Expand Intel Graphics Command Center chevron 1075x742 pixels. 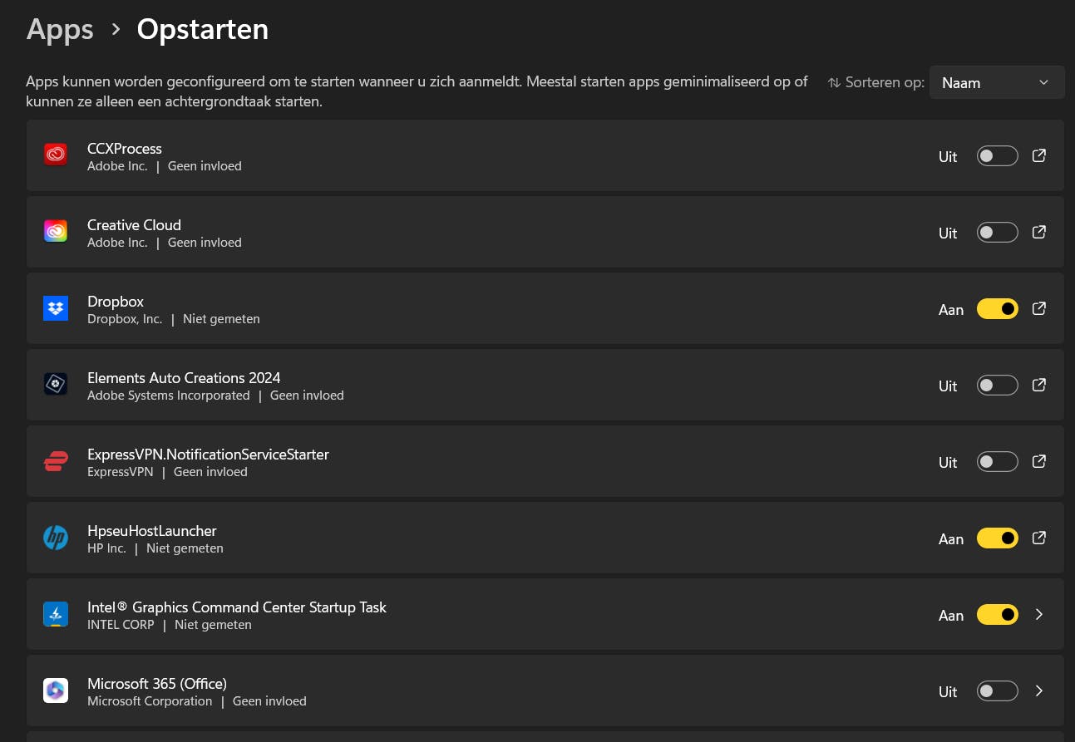(1038, 614)
